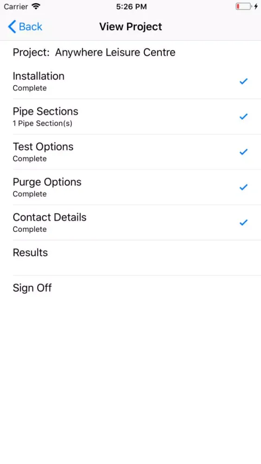This screenshot has width=261, height=464.
Task: Click the Installation row checkmark icon
Action: click(x=243, y=81)
